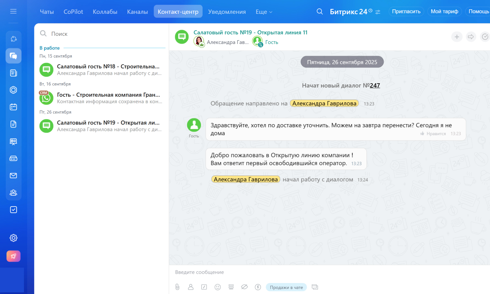The image size is (490, 294).
Task: Open the calendar icon in left sidebar
Action: pyautogui.click(x=13, y=107)
